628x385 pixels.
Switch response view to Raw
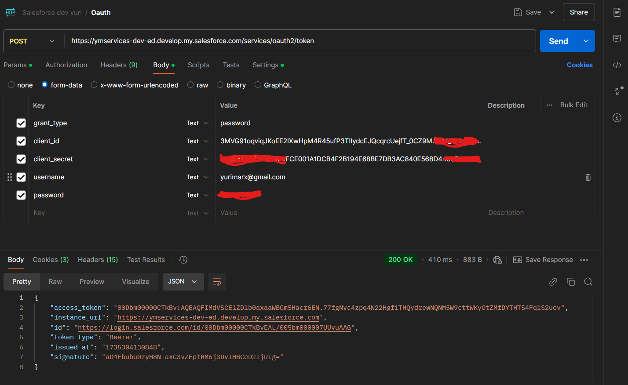[x=55, y=282]
